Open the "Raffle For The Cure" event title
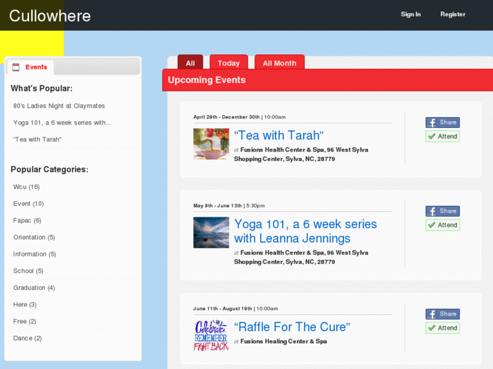493x369 pixels. click(292, 327)
